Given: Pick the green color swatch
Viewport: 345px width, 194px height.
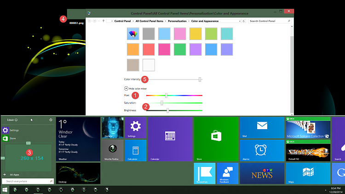Looking at the screenshot, I should click(180, 49).
